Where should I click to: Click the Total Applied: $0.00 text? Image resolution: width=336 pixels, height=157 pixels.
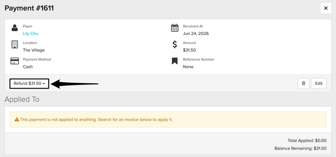click(x=307, y=140)
